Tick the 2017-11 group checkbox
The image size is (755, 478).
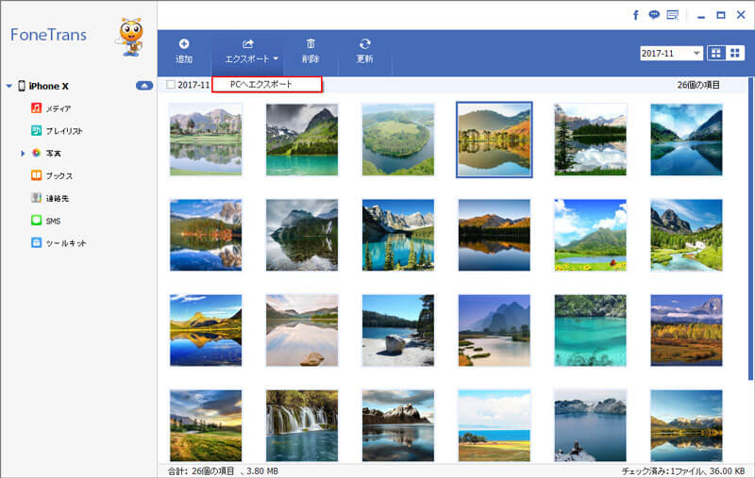[x=170, y=85]
